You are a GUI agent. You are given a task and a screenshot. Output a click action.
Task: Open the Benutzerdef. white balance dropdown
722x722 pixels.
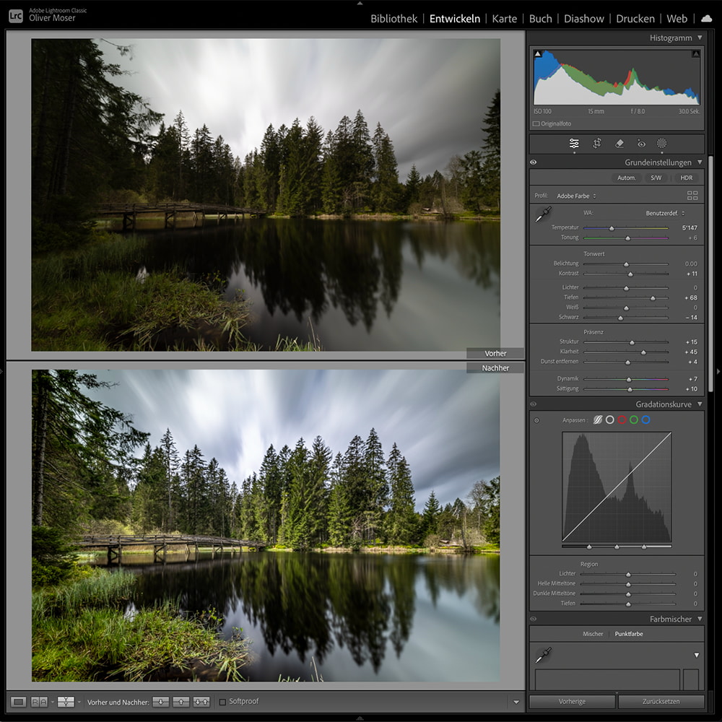(x=665, y=213)
